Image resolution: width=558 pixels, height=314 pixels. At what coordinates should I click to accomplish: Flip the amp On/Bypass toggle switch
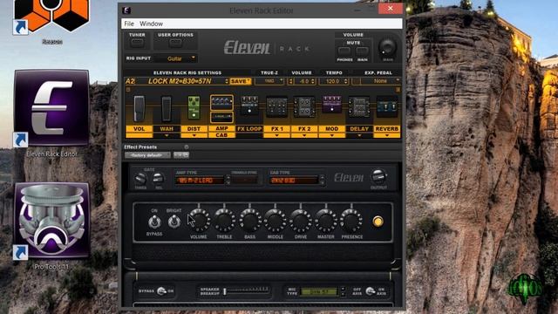point(154,222)
